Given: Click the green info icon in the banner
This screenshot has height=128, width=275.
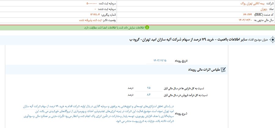Looking at the screenshot, I should click(147, 27).
